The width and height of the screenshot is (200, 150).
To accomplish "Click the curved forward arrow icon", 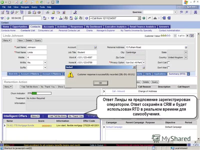I will tap(149, 18).
